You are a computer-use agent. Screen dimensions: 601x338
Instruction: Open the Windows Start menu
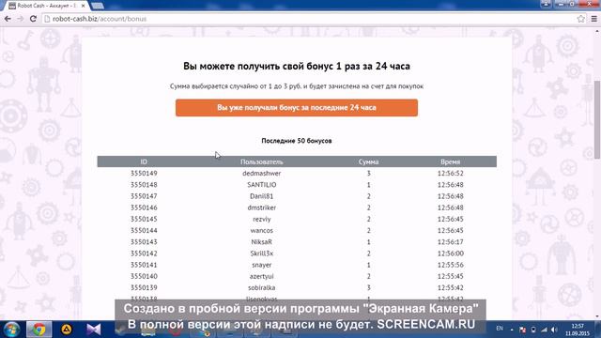(11, 330)
